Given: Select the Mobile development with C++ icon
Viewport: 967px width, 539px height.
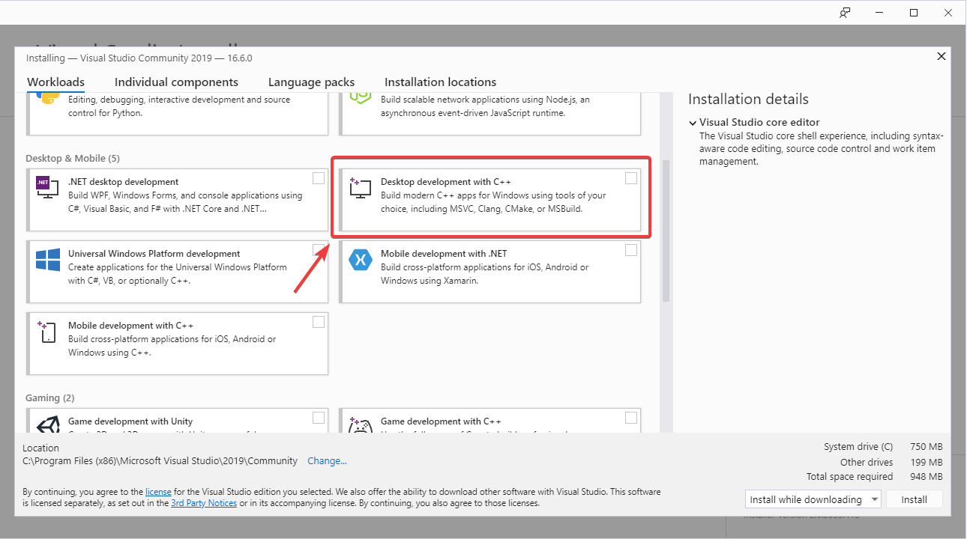Looking at the screenshot, I should (46, 333).
